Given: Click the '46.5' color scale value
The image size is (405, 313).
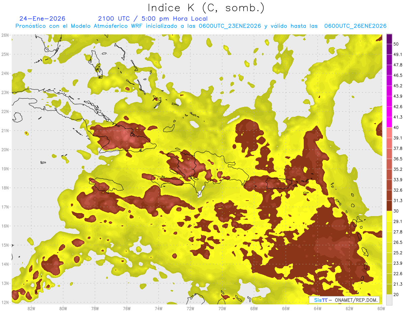Looking at the screenshot, I should (x=398, y=75).
